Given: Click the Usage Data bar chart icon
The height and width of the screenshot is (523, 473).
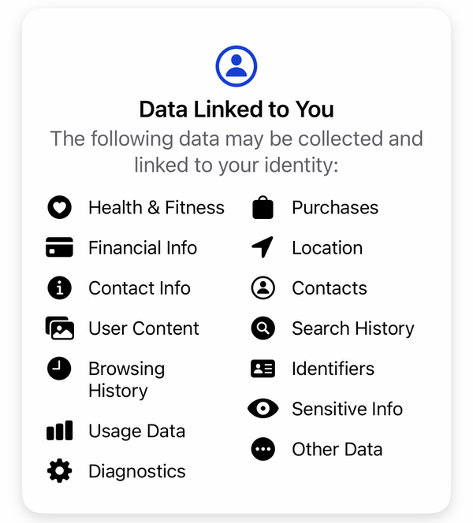Looking at the screenshot, I should (x=59, y=431).
